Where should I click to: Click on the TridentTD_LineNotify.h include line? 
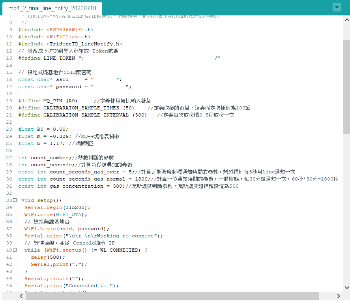pyautogui.click(x=70, y=44)
